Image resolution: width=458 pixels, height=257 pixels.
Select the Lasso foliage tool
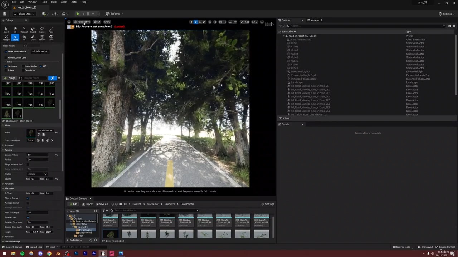(x=42, y=30)
